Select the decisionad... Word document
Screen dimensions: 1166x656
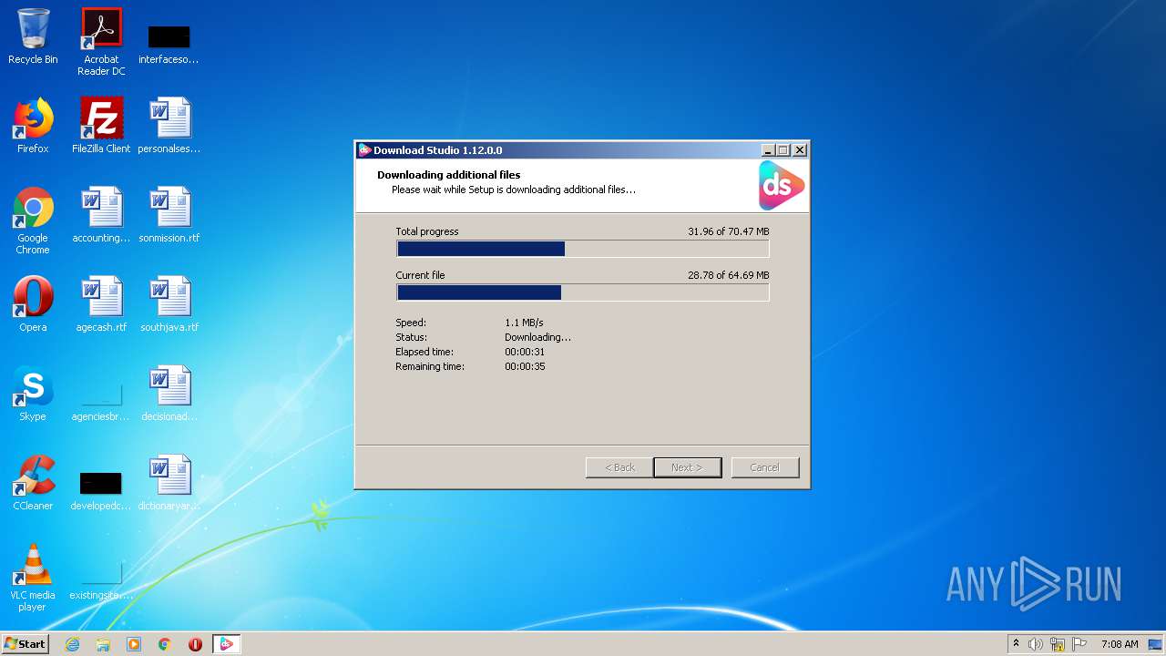coord(169,395)
